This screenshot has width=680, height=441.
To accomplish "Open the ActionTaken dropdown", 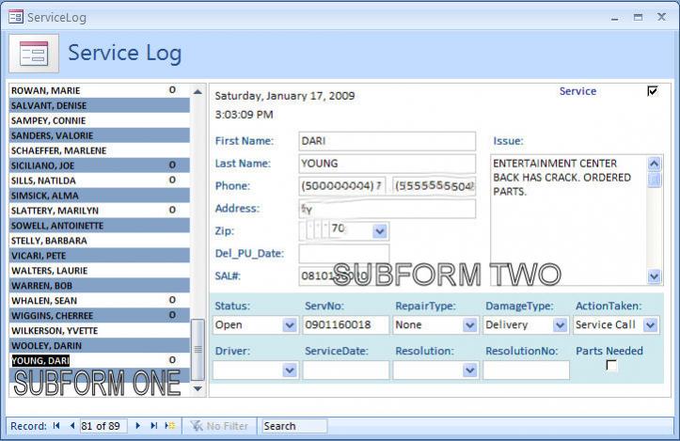I will click(x=650, y=324).
